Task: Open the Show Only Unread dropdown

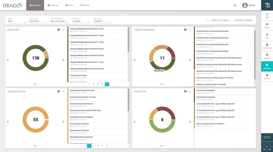Action: [x=59, y=21]
